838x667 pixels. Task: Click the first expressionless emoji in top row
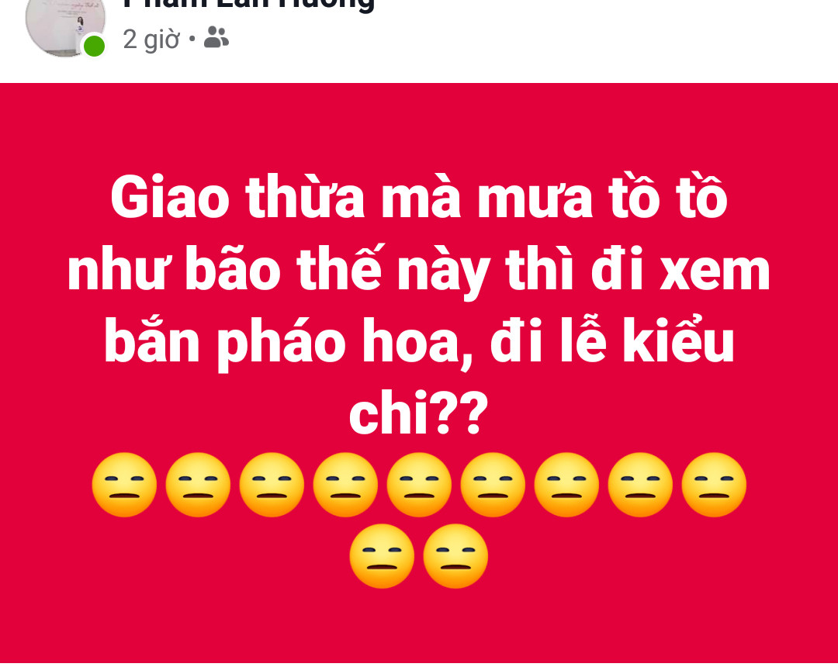124,485
